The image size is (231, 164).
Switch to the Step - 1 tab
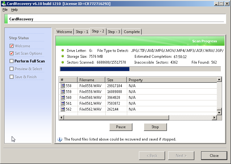point(82,32)
